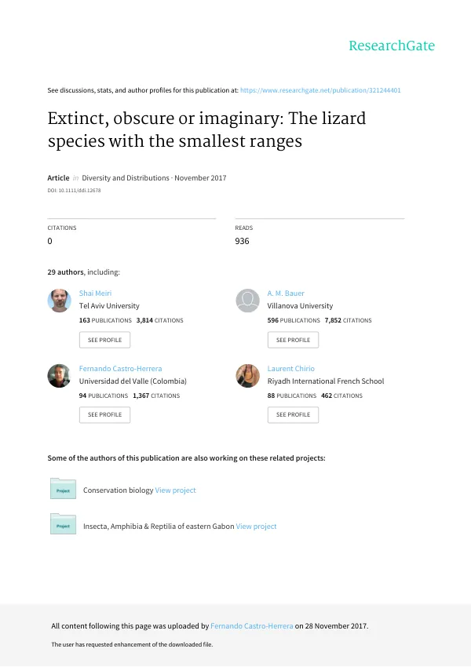Click See Profile under Villanova University
This screenshot has width=471, height=667.
point(293,340)
